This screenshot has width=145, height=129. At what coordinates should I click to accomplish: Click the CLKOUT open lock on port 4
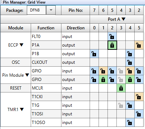(x=130, y=62)
